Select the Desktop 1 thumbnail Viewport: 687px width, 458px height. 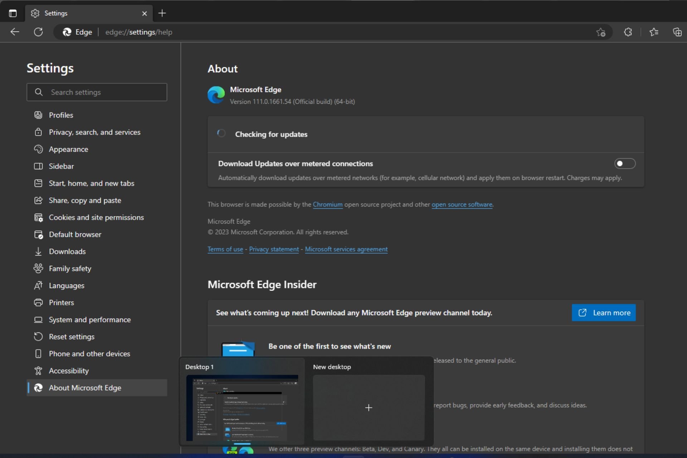click(242, 408)
